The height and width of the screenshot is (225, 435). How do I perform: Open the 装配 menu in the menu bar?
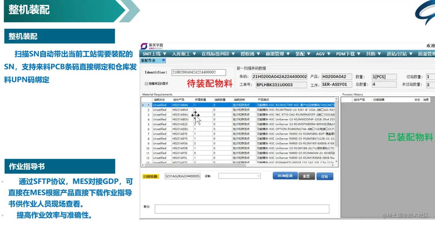(x=303, y=54)
